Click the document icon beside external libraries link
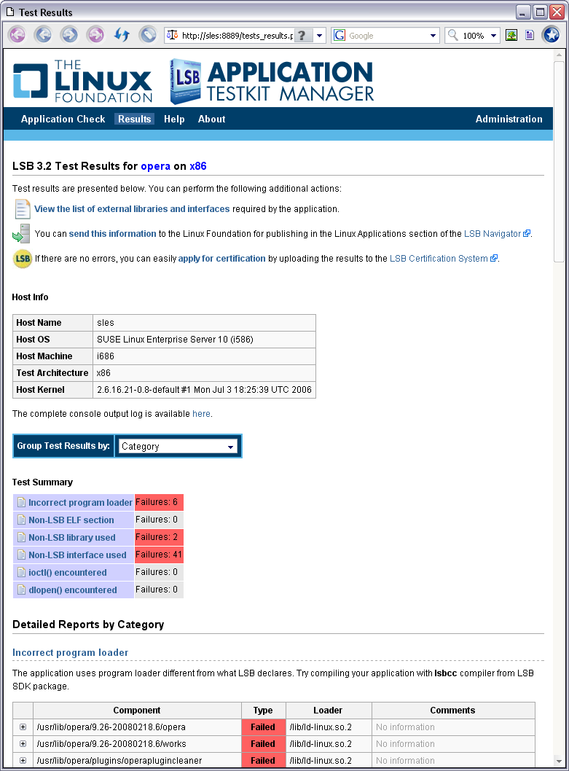Screen dimensions: 569x771 22,209
